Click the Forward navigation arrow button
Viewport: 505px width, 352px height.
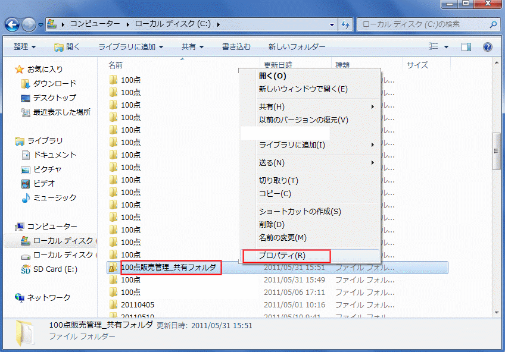[x=29, y=24]
